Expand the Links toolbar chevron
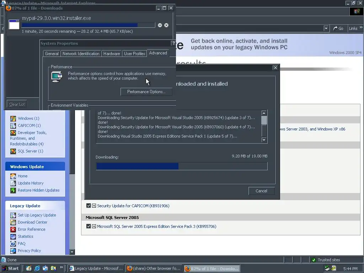 [361, 27]
